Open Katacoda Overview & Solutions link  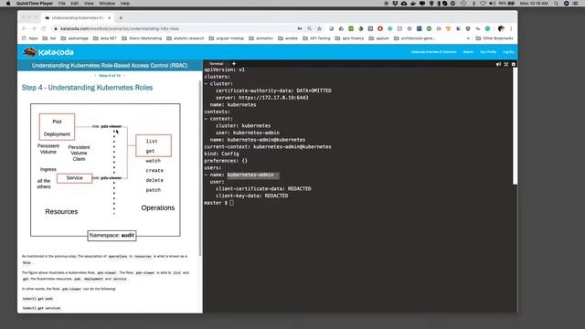point(433,52)
